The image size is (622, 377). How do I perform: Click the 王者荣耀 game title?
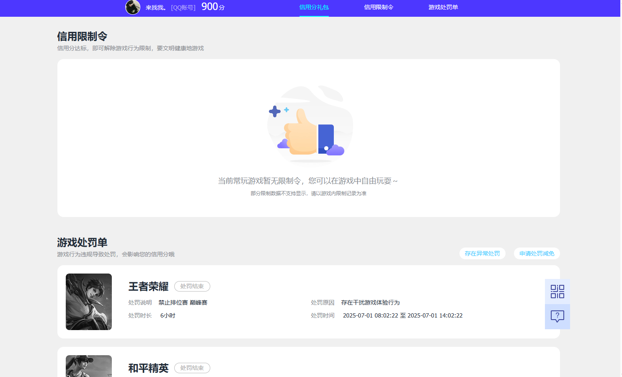coord(148,287)
